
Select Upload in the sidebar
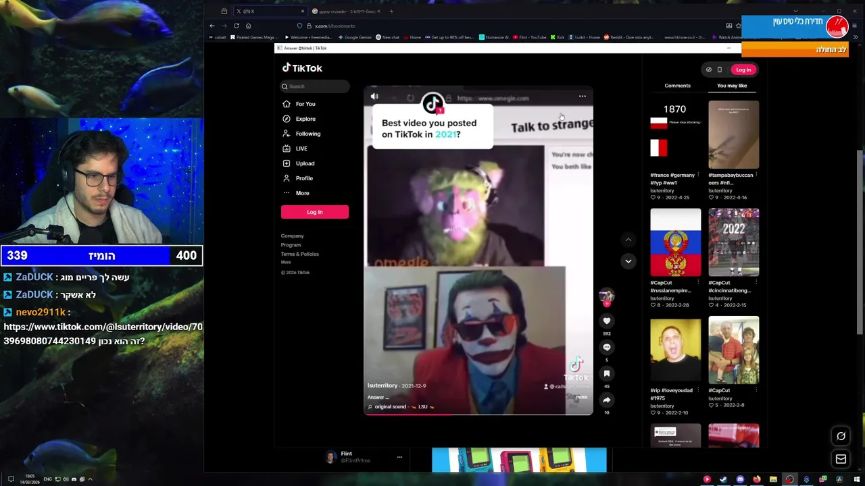[x=305, y=163]
